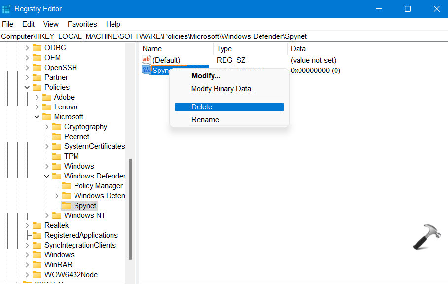
Task: Collapse the Windows Defender tree node
Action: tap(47, 176)
